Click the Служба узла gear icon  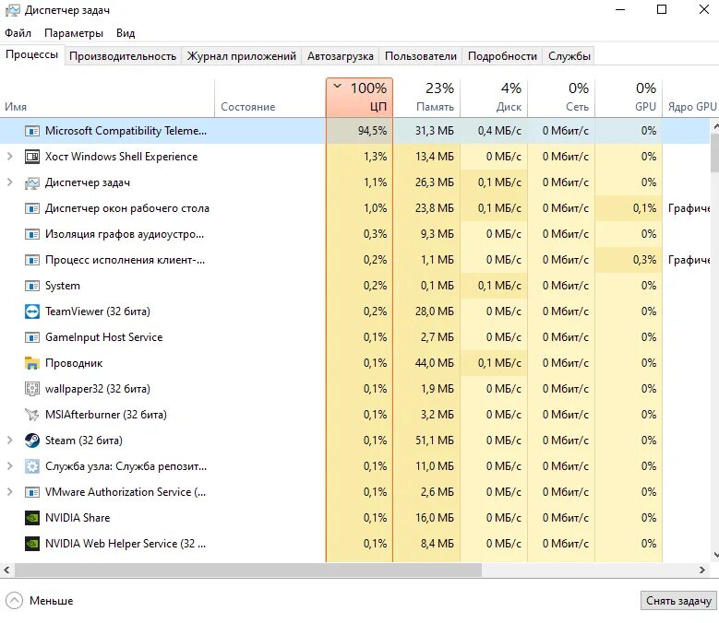click(31, 466)
